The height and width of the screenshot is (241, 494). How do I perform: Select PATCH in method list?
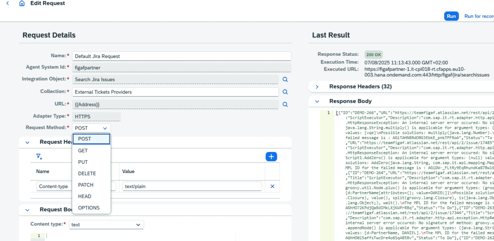pos(91,185)
